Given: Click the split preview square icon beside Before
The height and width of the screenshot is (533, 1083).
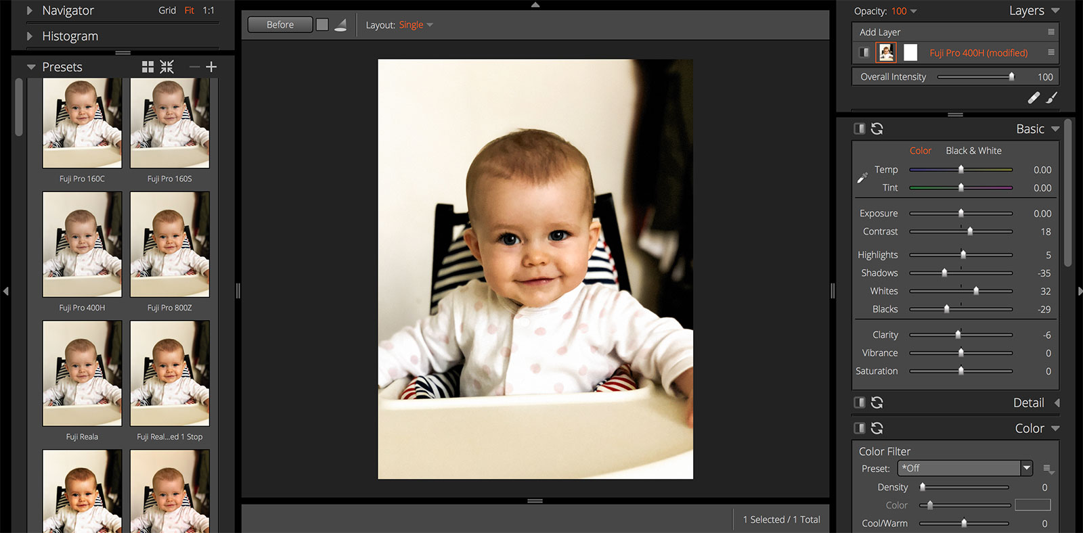Looking at the screenshot, I should point(322,24).
